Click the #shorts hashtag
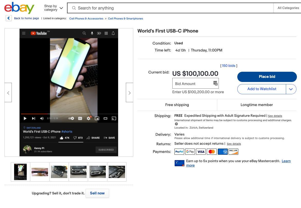Screen dimensions: 301x208 click(x=67, y=132)
